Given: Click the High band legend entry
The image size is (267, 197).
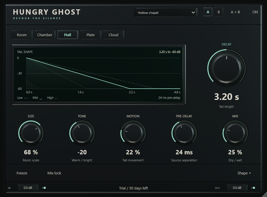Looking at the screenshot, I should (52, 98).
